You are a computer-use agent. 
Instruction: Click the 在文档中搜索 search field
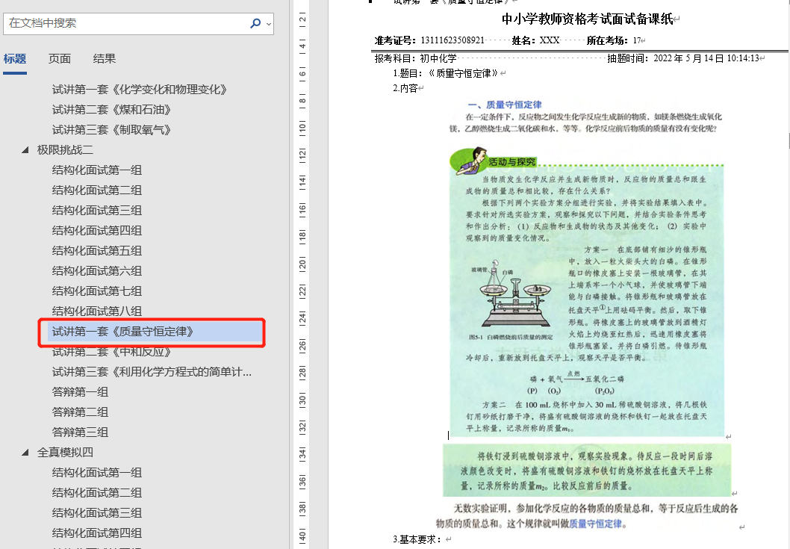click(127, 23)
